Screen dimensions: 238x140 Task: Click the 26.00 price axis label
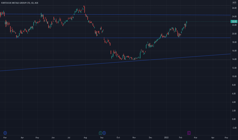click(x=234, y=8)
